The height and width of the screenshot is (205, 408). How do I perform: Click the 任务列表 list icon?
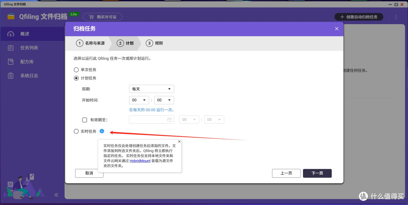coord(11,48)
